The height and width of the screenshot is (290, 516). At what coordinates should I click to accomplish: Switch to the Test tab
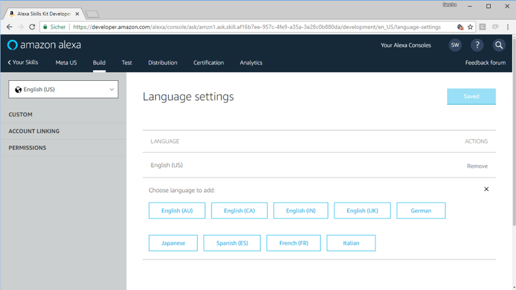127,62
